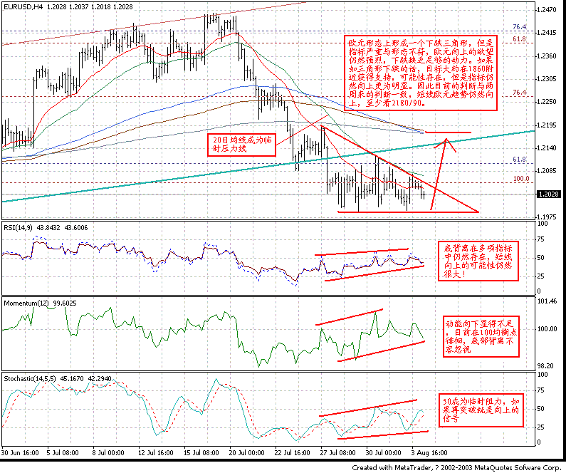Click the Momentum(12) indicator label
566x473 pixels.
coord(26,303)
